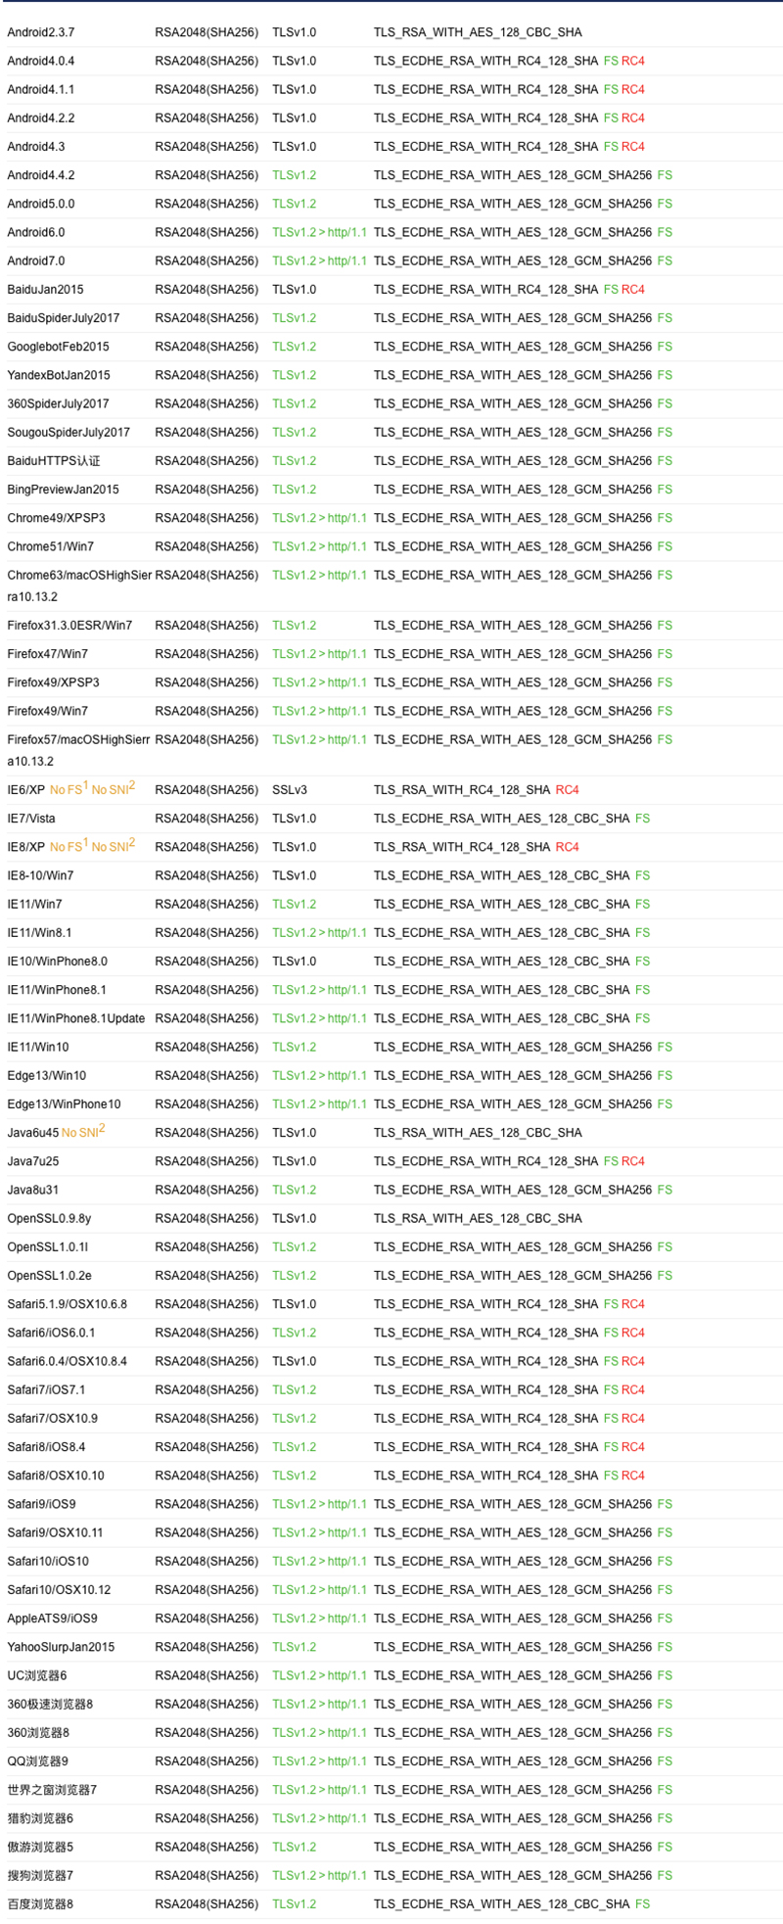The width and height of the screenshot is (783, 1924).
Task: Click the No SNI note in IE8/XP row
Action: coord(113,846)
